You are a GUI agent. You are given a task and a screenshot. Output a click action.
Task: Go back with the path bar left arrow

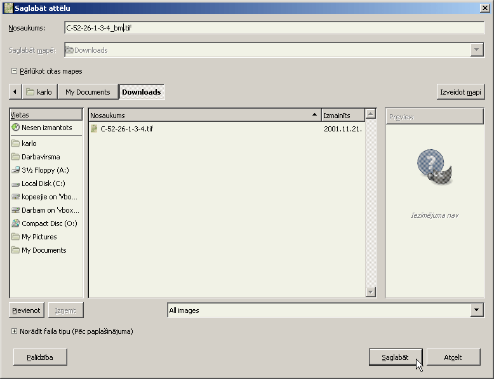[x=15, y=91]
